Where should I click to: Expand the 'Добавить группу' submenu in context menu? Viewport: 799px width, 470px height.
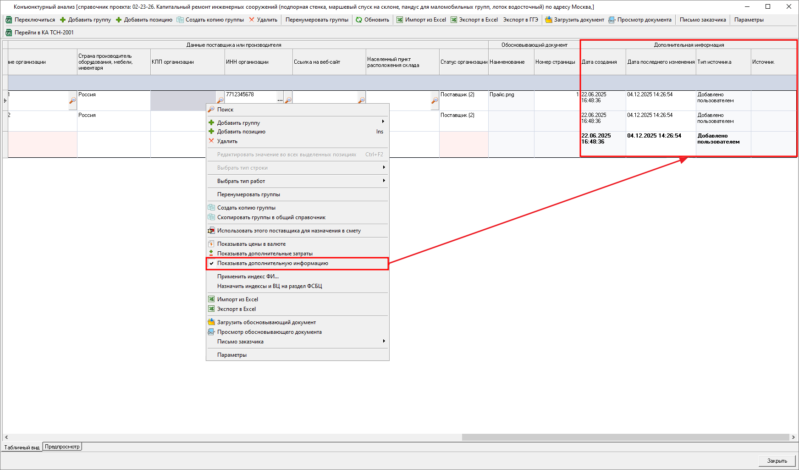(383, 122)
